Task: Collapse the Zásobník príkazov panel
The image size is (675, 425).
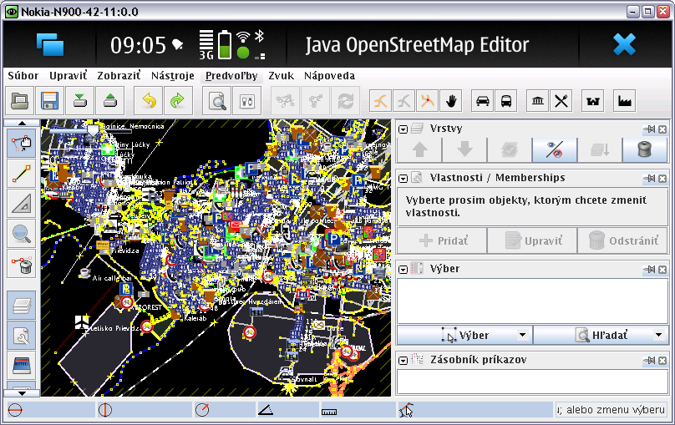Action: (x=403, y=361)
